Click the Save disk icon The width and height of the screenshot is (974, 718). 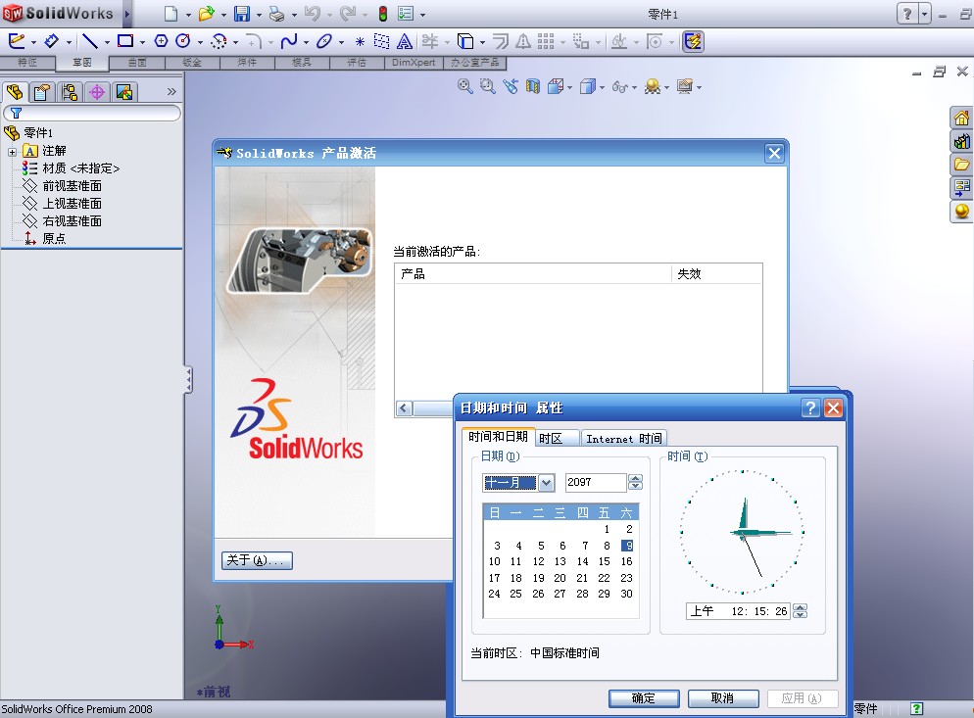[242, 13]
